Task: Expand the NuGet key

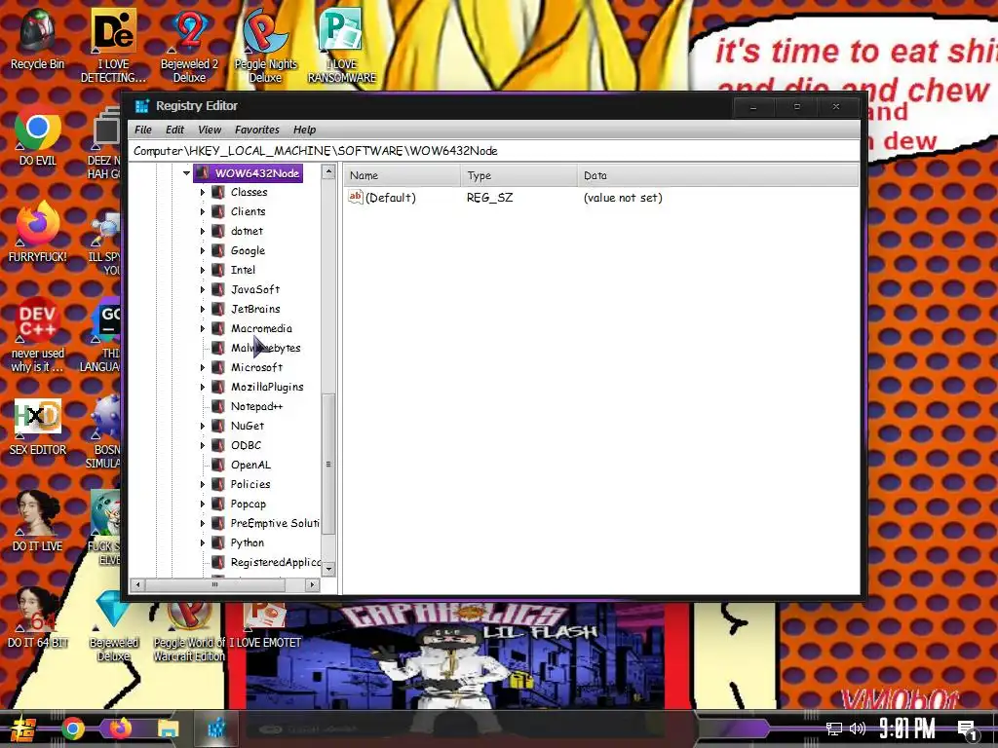Action: pyautogui.click(x=203, y=427)
